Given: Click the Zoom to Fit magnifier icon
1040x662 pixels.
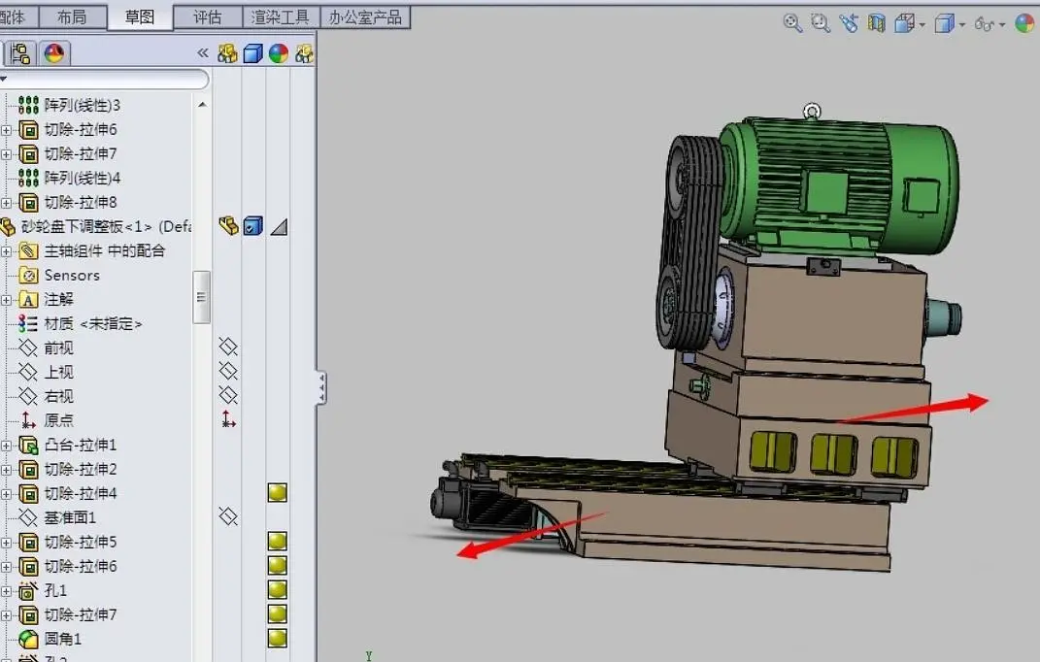Looking at the screenshot, I should pos(792,23).
